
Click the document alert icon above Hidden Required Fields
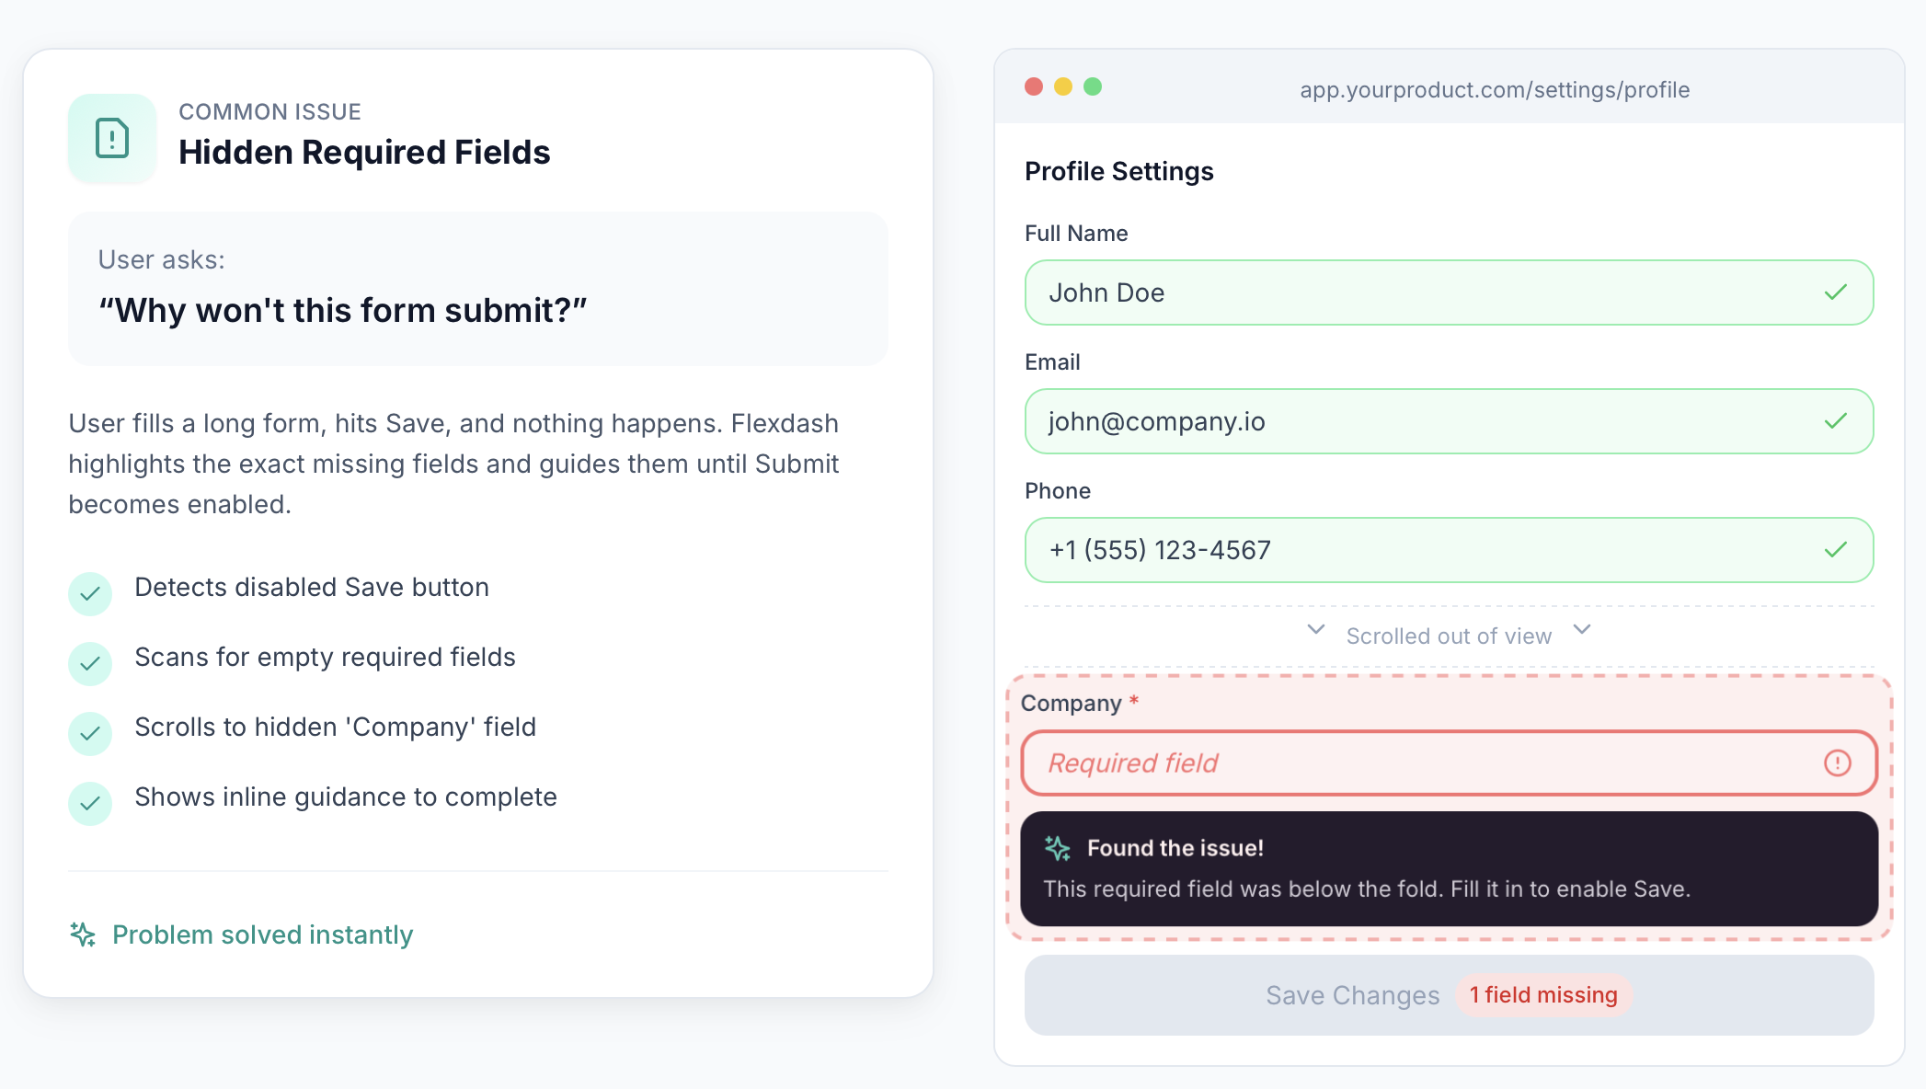click(x=111, y=138)
